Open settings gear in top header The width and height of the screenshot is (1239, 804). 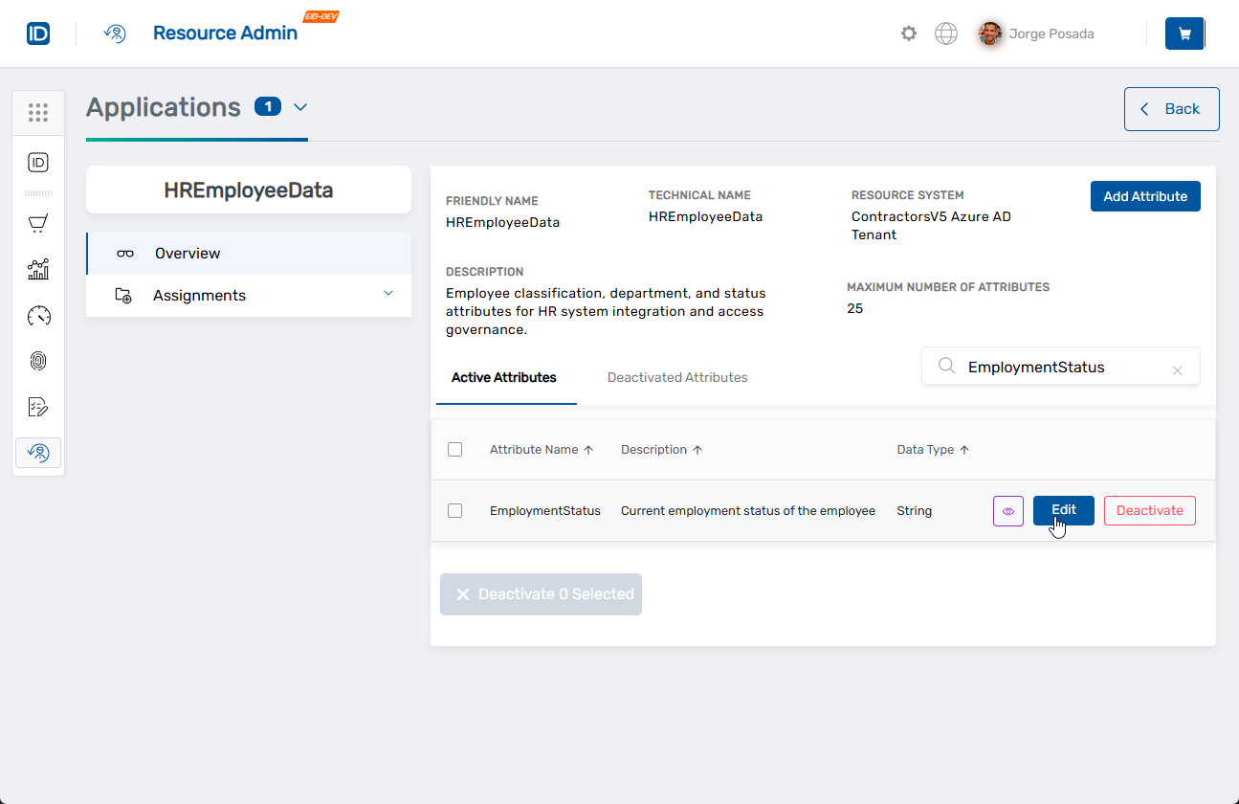(908, 33)
